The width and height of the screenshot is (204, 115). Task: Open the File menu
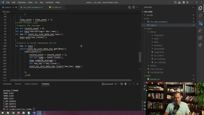click(x=8, y=2)
